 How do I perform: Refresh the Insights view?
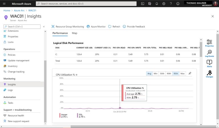114,27
